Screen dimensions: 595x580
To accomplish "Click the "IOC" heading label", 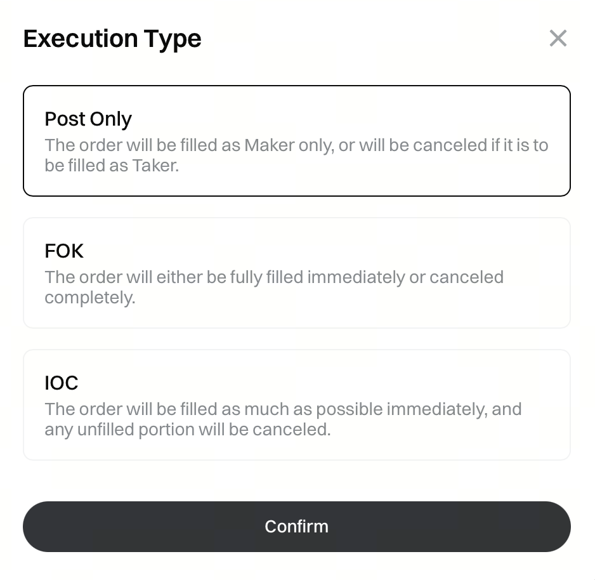I will point(62,383).
